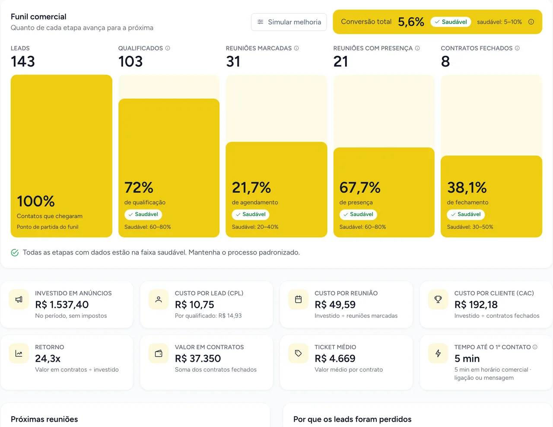
Task: Click the R$ 10,75 cost per lead value
Action: pos(194,305)
